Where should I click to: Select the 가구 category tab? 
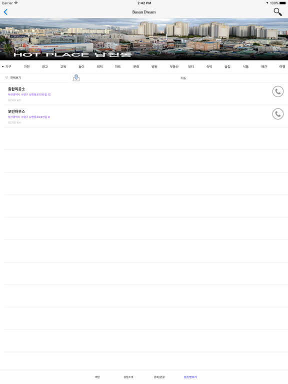click(8, 66)
